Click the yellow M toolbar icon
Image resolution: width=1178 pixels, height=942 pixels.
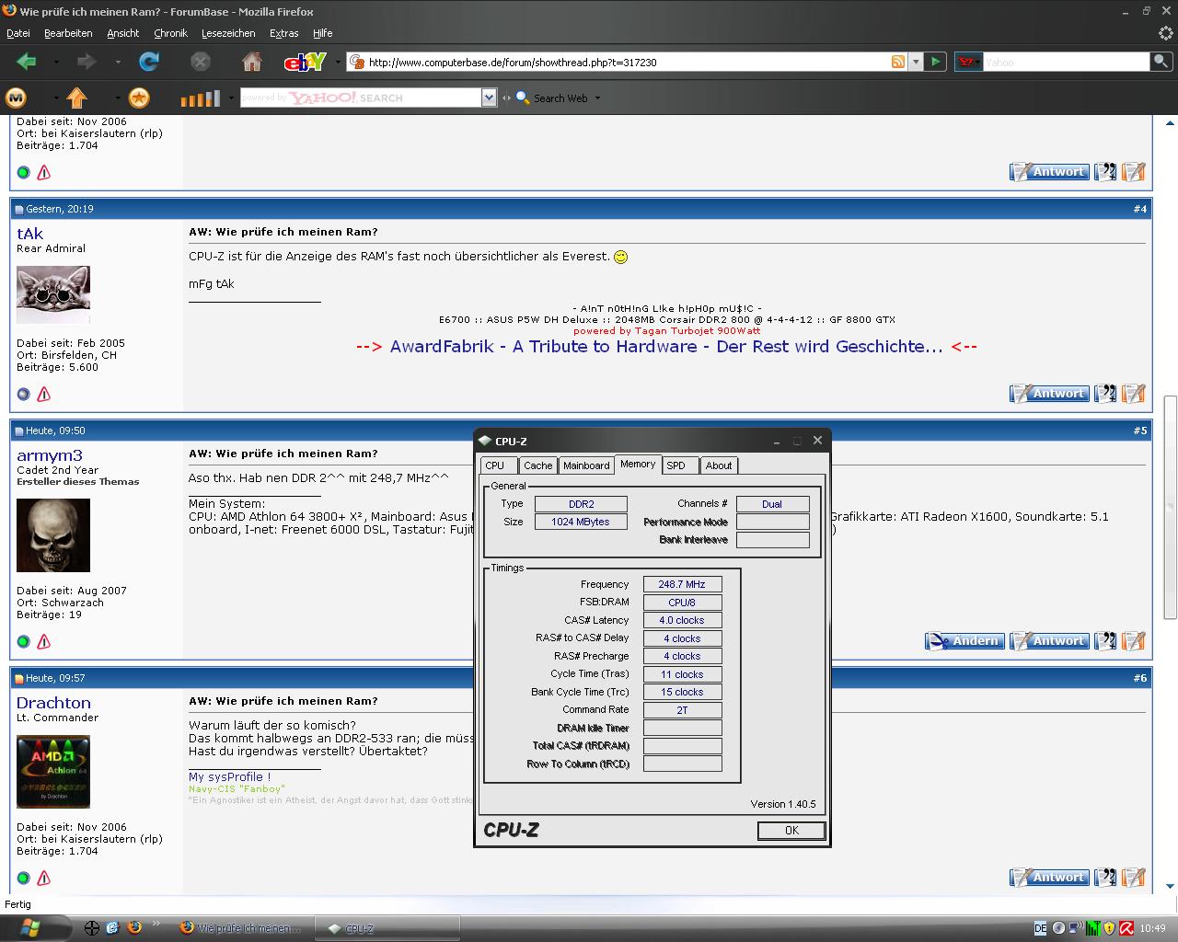(x=17, y=98)
